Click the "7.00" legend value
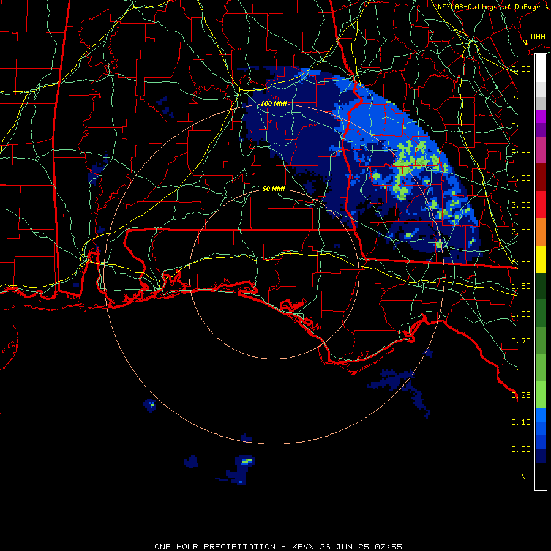Viewport: 551px width, 551px height. (521, 96)
